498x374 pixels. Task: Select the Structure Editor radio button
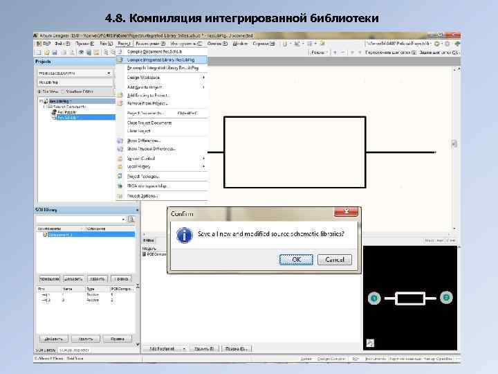[x=62, y=91]
